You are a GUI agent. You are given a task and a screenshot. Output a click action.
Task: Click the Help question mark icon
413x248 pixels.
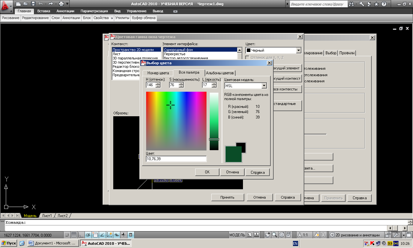coord(384,4)
